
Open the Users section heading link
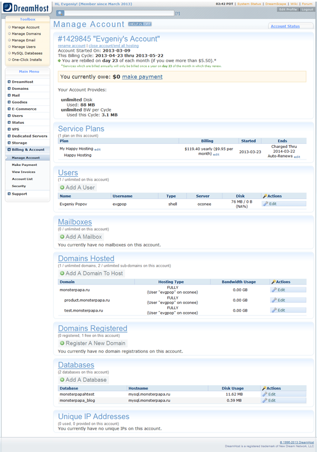[68, 173]
